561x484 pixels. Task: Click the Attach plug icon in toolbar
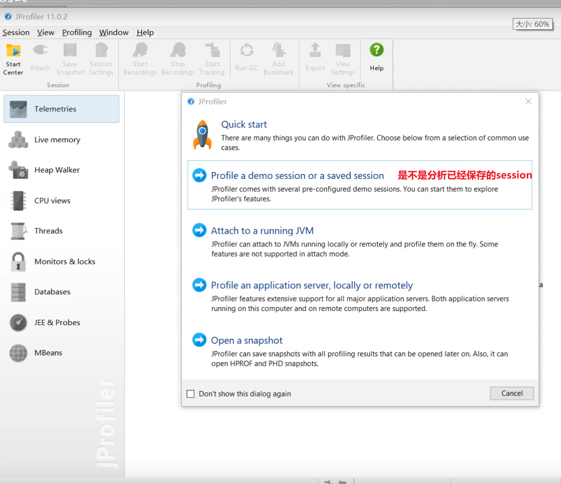point(40,50)
